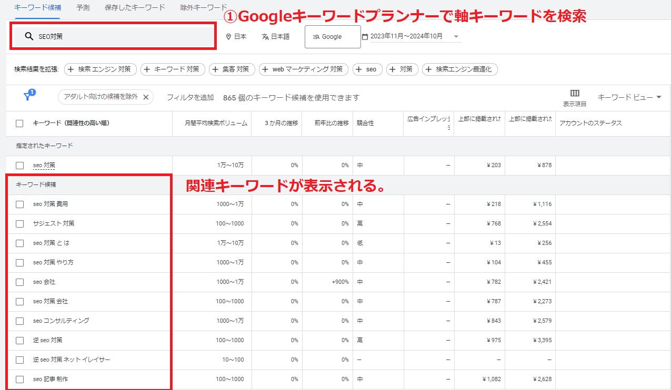The width and height of the screenshot is (671, 390).
Task: Click the seo 対策 keyword link
Action: 44,166
